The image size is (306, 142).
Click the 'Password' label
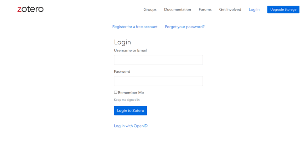122,72
